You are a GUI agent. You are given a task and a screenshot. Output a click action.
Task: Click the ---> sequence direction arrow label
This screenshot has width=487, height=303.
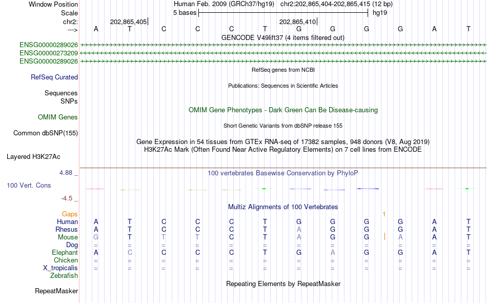tap(73, 30)
